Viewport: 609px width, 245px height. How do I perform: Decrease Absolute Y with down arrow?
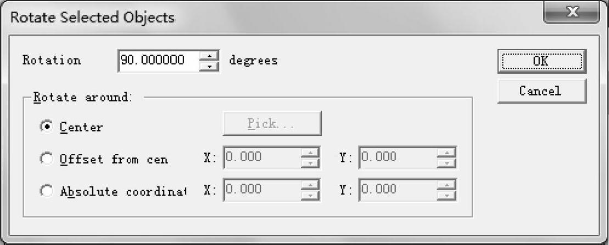coord(446,196)
